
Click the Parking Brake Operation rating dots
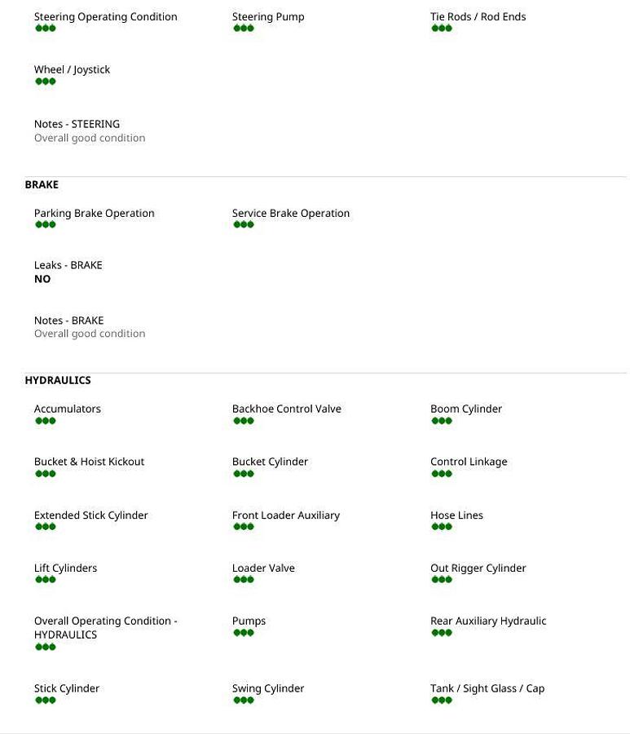pos(45,225)
